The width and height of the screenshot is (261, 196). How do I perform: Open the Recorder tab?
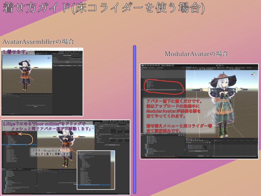tap(249, 68)
